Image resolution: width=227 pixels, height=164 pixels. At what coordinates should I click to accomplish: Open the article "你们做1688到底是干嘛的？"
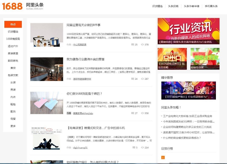coord(83,94)
